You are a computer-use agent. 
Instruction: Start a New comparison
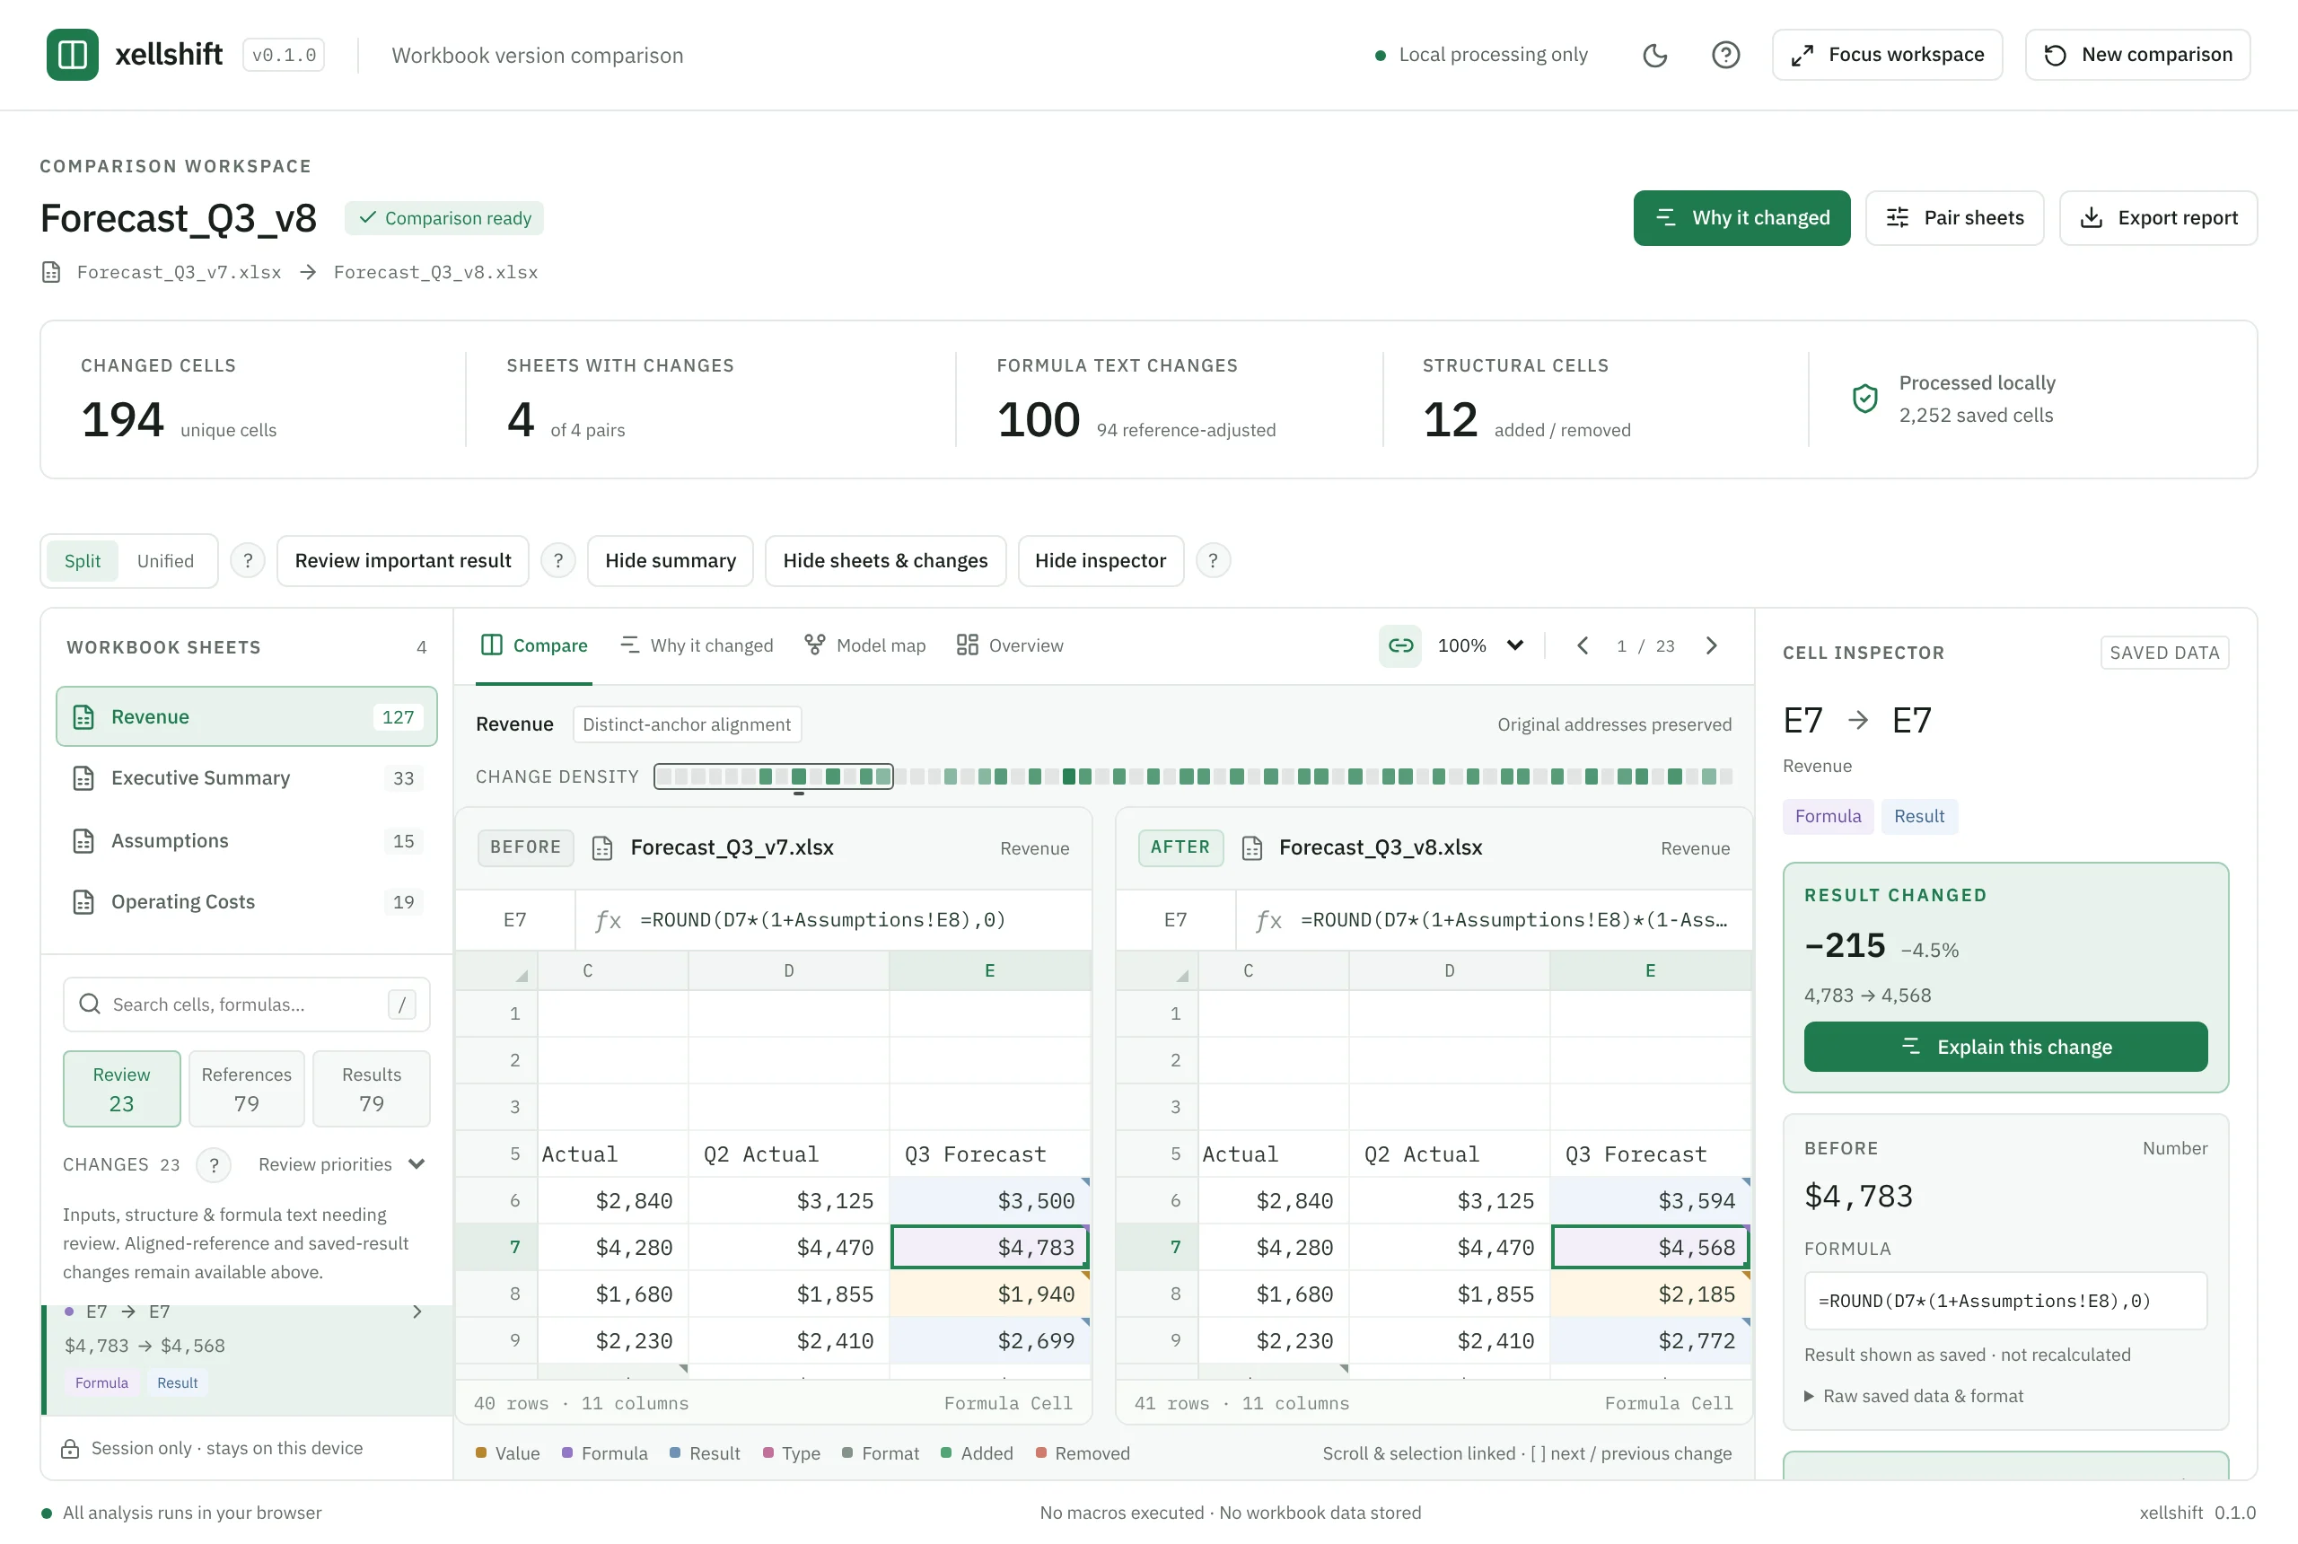pyautogui.click(x=2137, y=55)
